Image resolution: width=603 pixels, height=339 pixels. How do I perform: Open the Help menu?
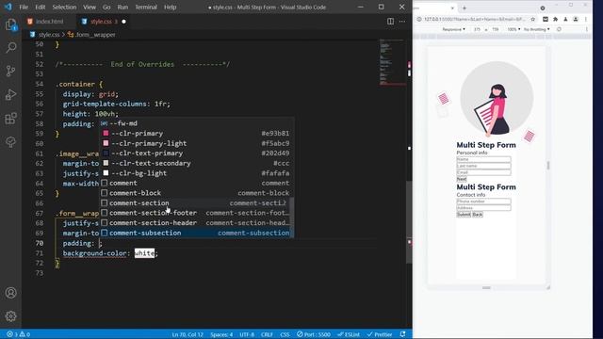click(x=170, y=7)
